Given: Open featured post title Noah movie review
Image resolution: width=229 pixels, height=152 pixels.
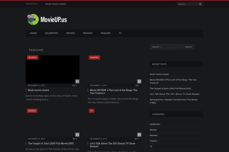Looking at the screenshot, I should (x=39, y=90).
